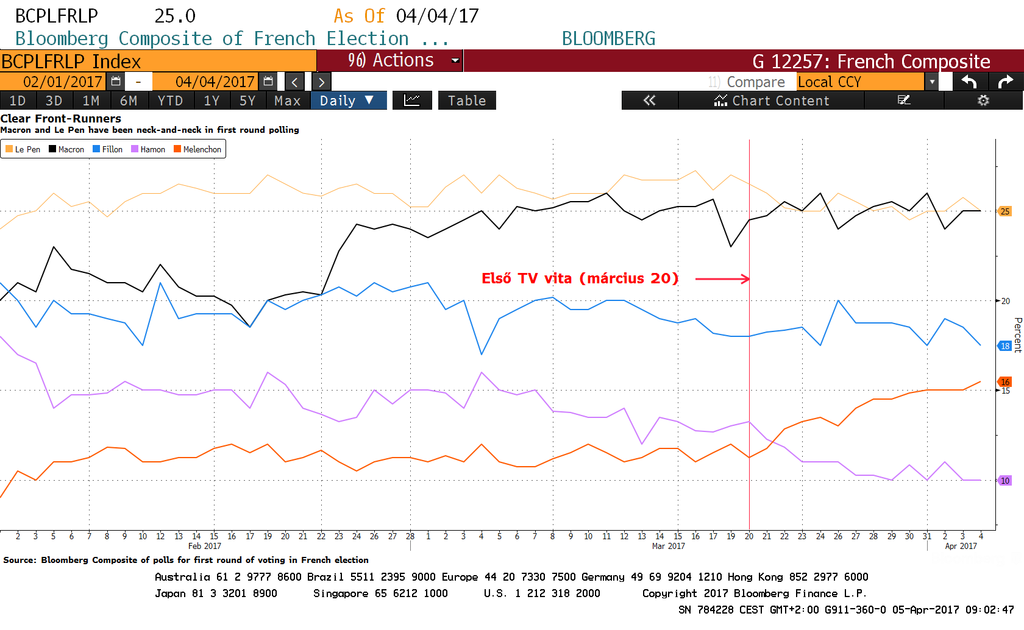Click the orange 25 value label
1024x630 pixels.
1004,211
